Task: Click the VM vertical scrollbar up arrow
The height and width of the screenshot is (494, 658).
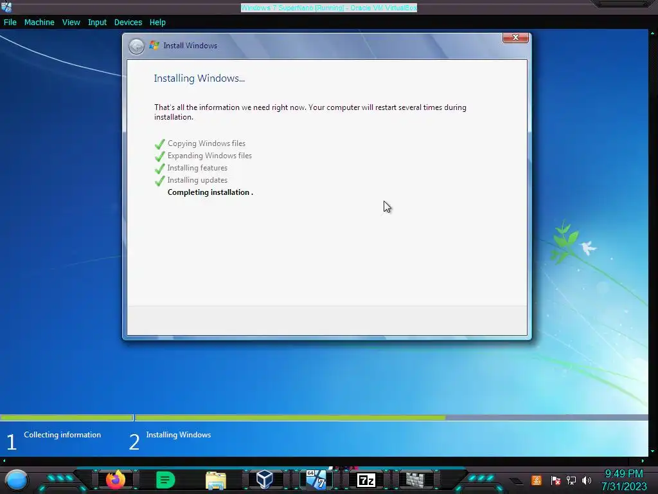Action: click(653, 33)
